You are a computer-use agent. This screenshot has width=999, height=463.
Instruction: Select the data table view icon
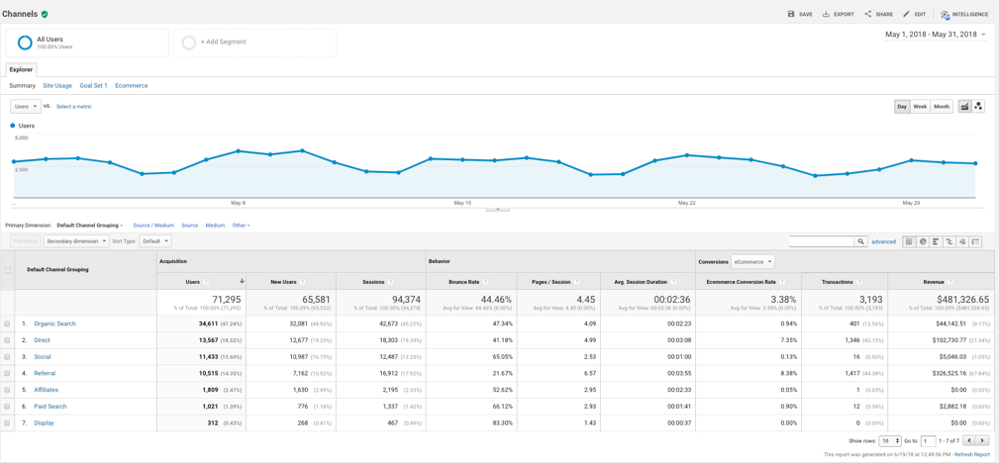point(909,241)
